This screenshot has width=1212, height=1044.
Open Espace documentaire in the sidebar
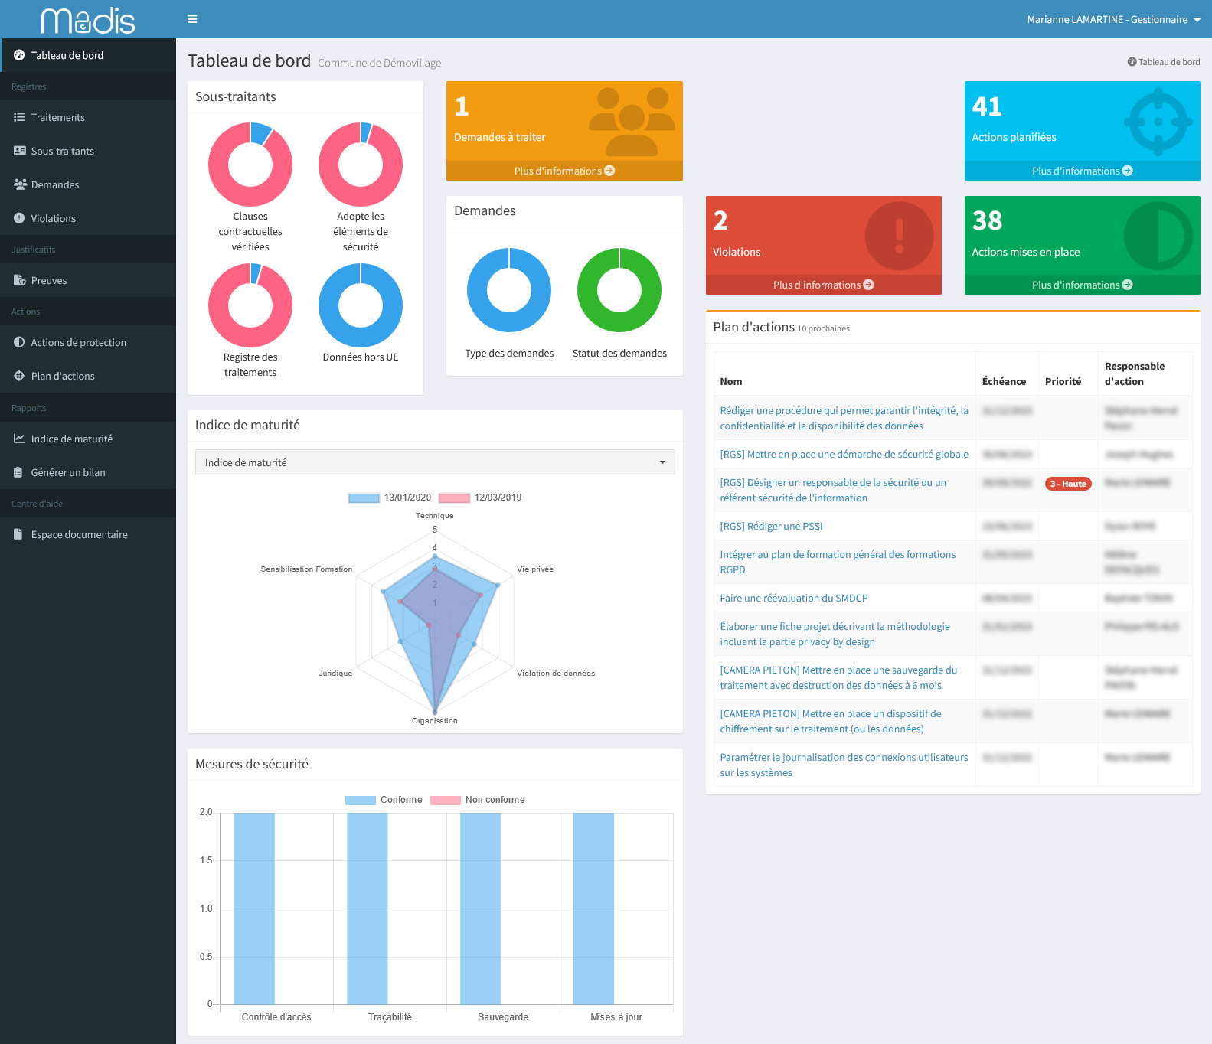79,534
